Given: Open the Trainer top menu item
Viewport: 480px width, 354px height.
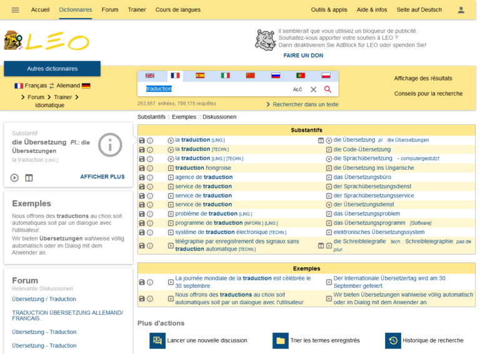Looking at the screenshot, I should (x=137, y=10).
